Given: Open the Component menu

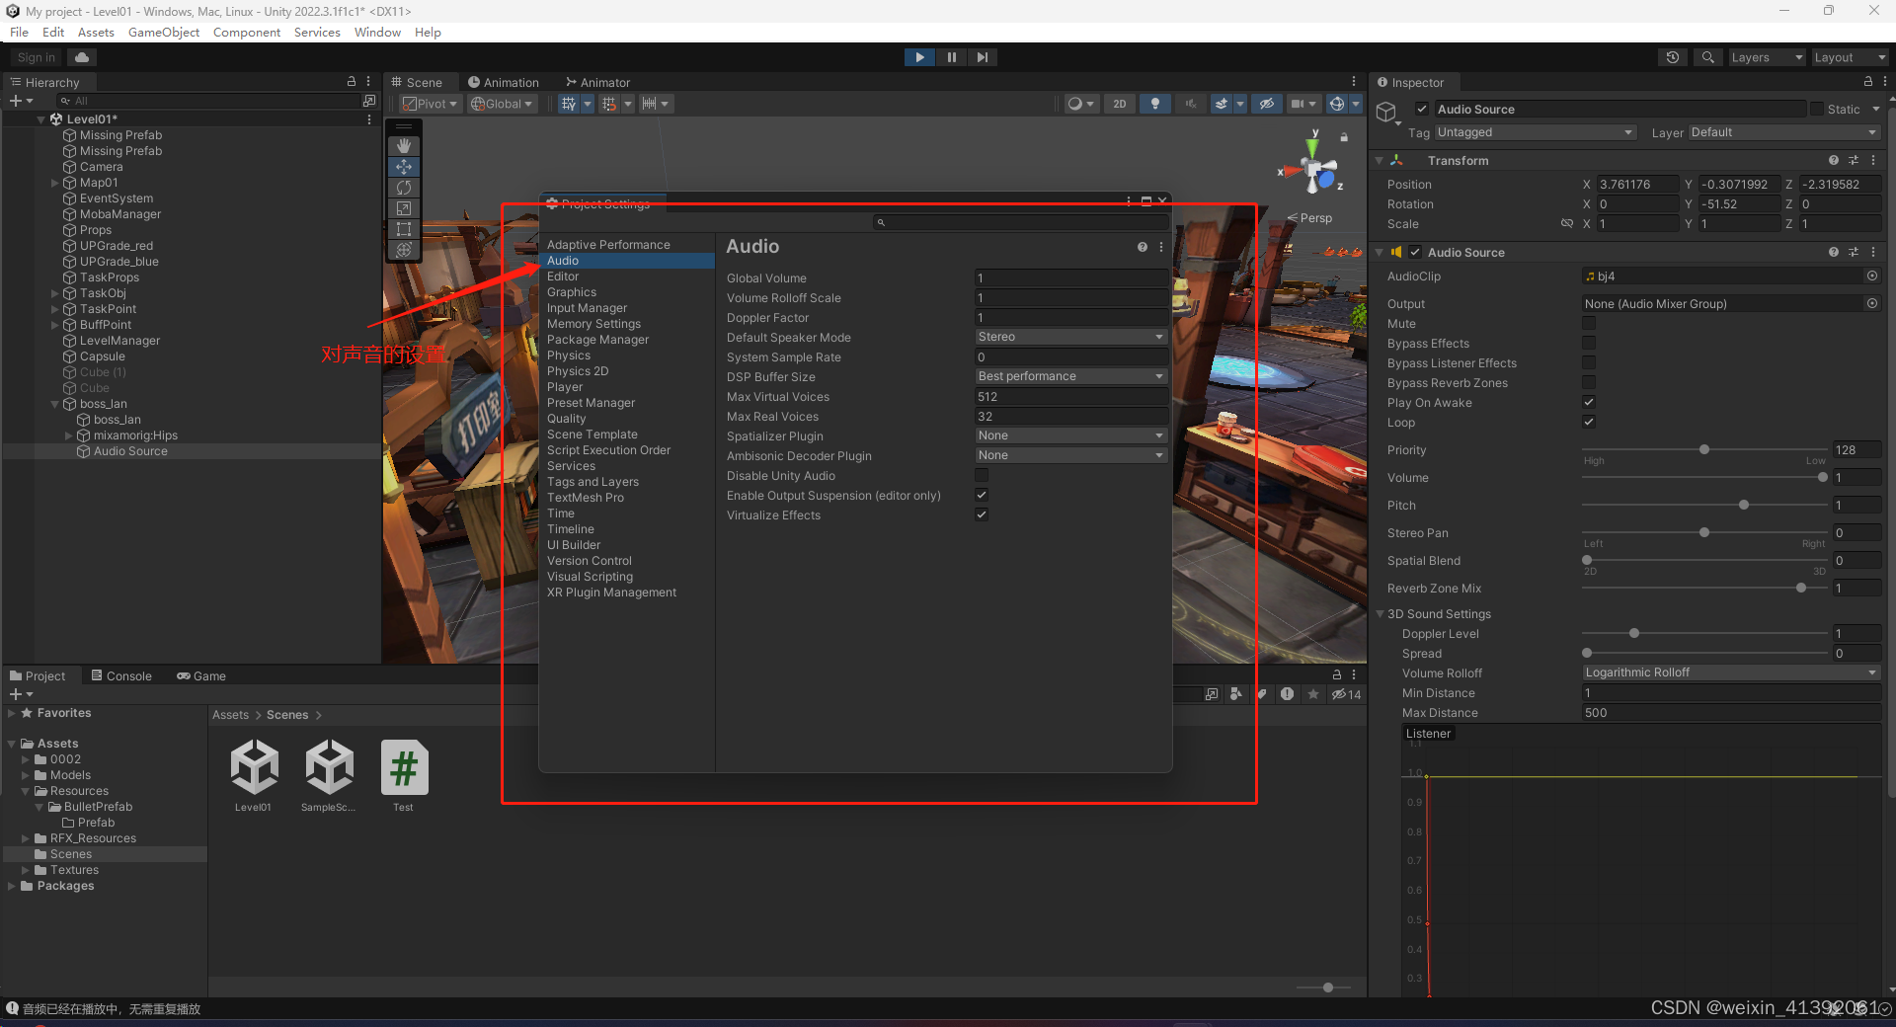Looking at the screenshot, I should (247, 33).
